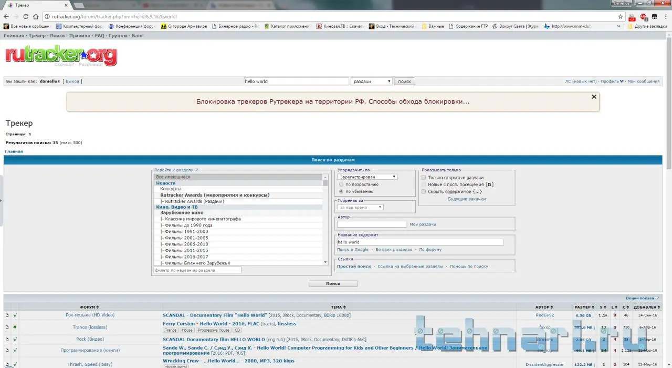
Task: Open 'Поиск' in top navigation
Action: coord(58,36)
